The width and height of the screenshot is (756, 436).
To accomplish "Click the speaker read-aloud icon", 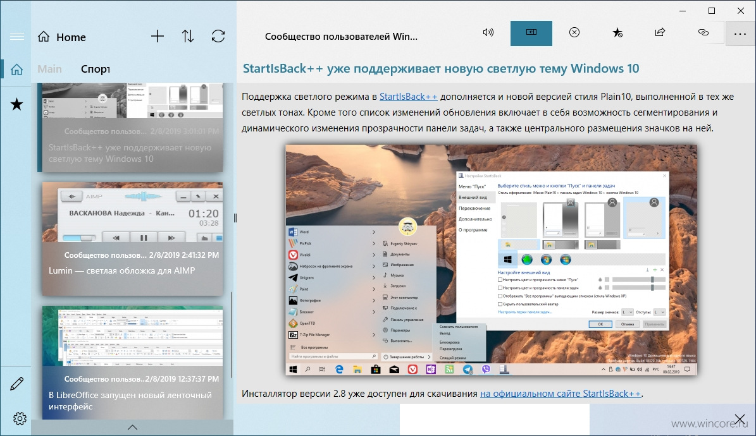I will coord(488,33).
